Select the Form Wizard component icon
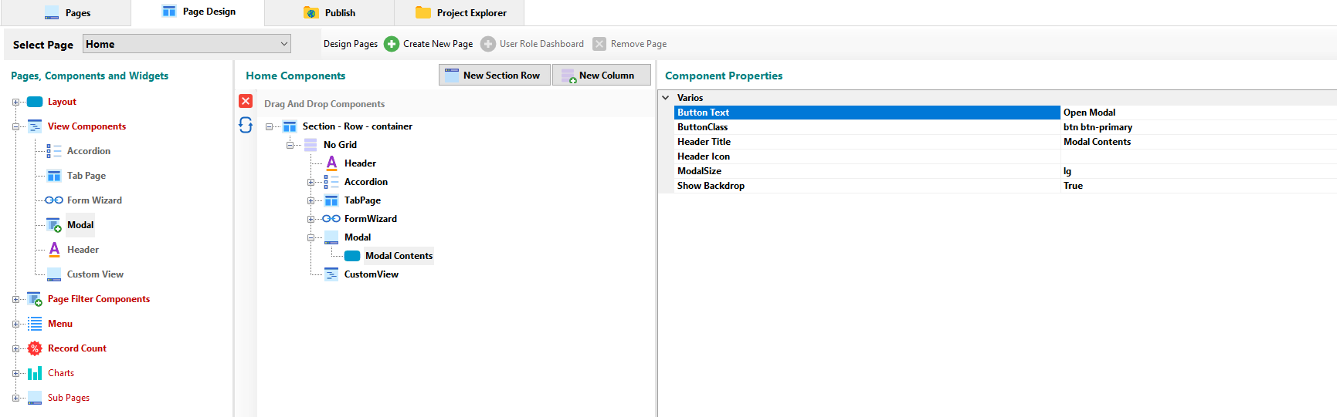Image resolution: width=1337 pixels, height=417 pixels. pos(54,200)
